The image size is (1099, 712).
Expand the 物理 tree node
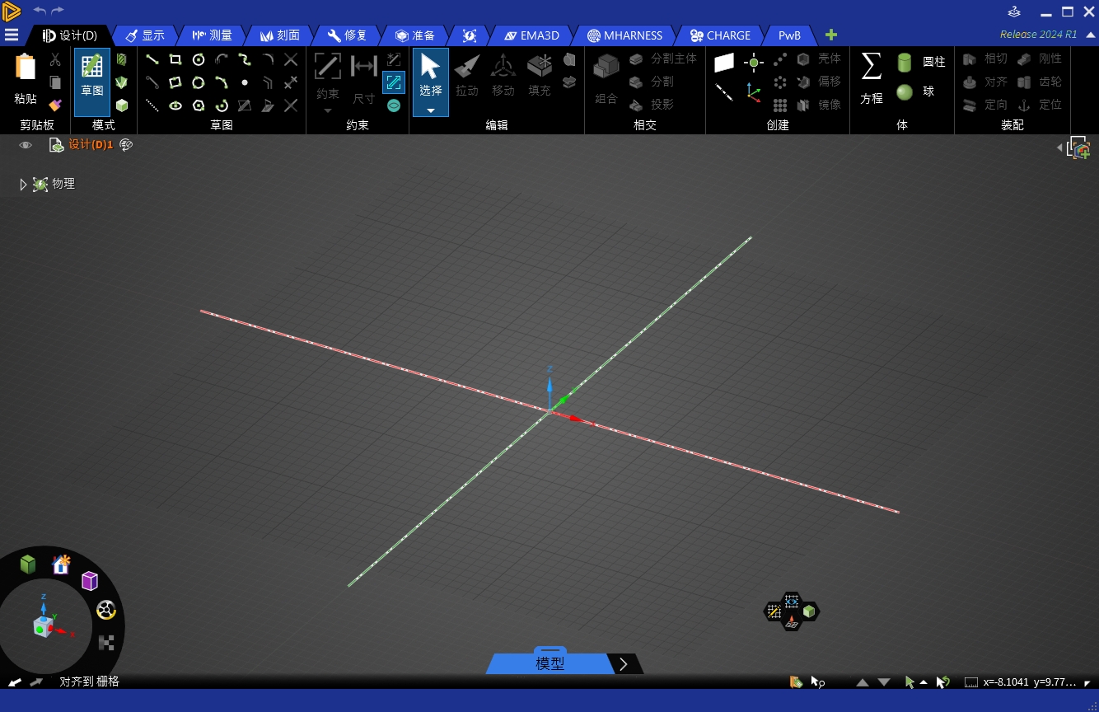point(23,185)
